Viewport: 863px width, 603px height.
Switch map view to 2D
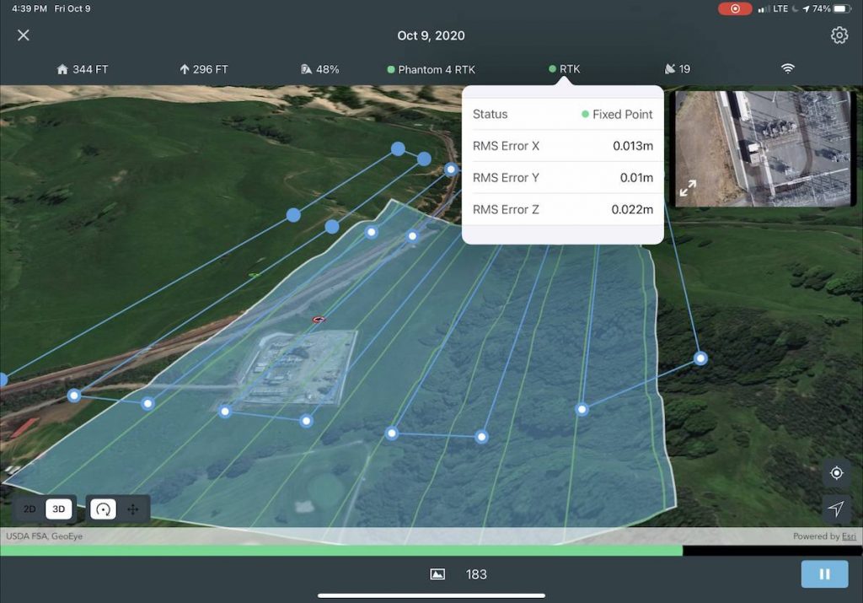point(28,509)
